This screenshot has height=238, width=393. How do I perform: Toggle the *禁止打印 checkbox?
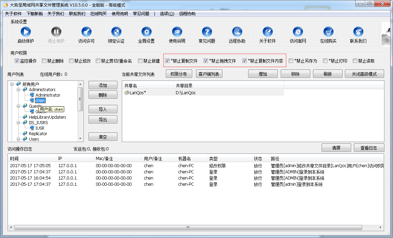325,61
